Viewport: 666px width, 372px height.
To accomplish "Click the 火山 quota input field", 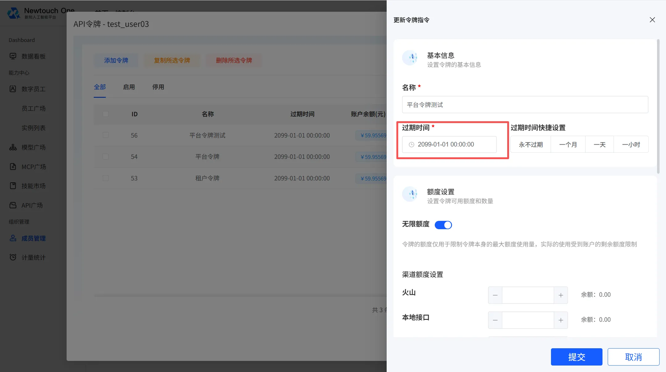I will click(x=528, y=295).
